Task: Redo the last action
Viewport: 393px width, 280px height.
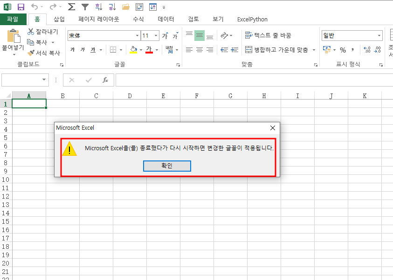Action: 53,7
